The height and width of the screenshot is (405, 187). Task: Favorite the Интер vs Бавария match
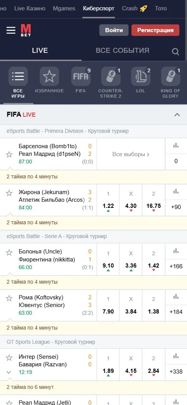click(x=9, y=358)
